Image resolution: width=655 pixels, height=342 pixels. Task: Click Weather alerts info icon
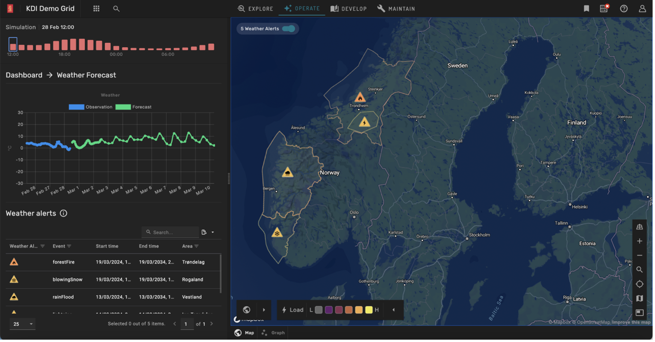click(63, 214)
